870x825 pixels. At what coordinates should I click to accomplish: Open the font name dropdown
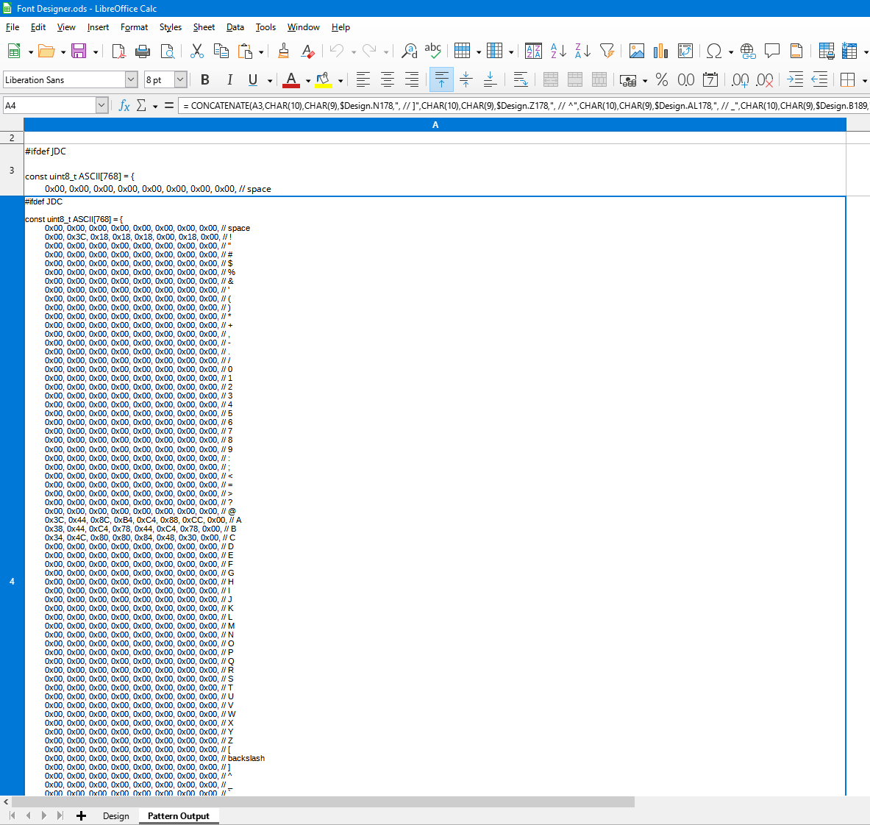pos(132,80)
